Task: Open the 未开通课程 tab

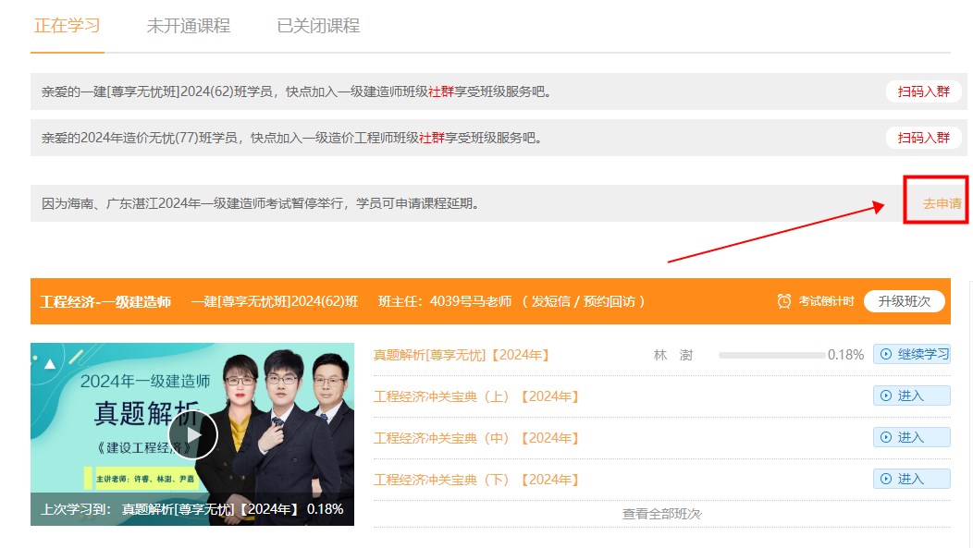Action: pos(188,26)
